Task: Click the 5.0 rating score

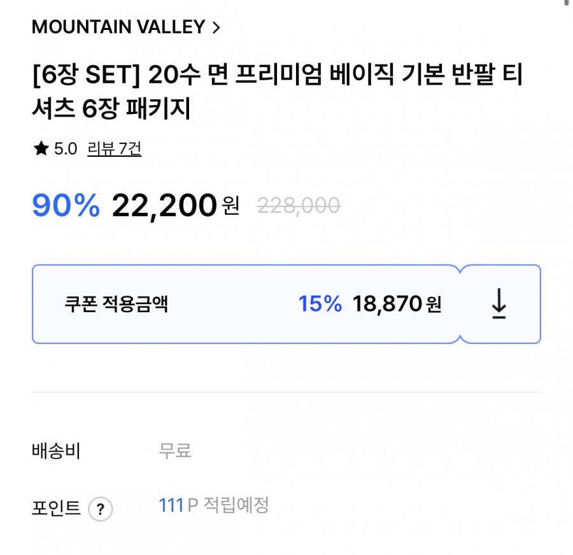Action: [65, 149]
